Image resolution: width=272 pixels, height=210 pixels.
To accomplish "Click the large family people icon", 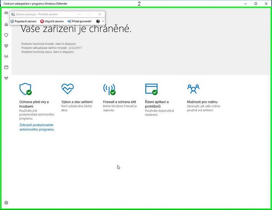I will point(193,89).
